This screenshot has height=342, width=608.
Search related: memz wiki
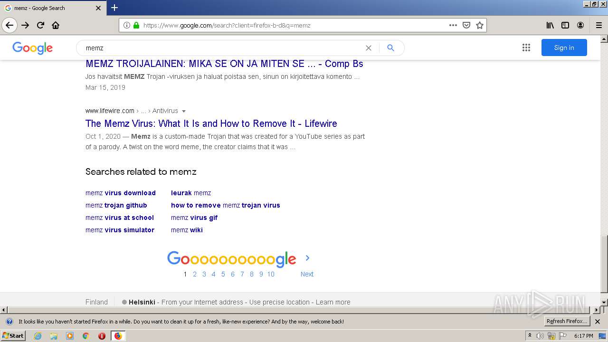(187, 230)
